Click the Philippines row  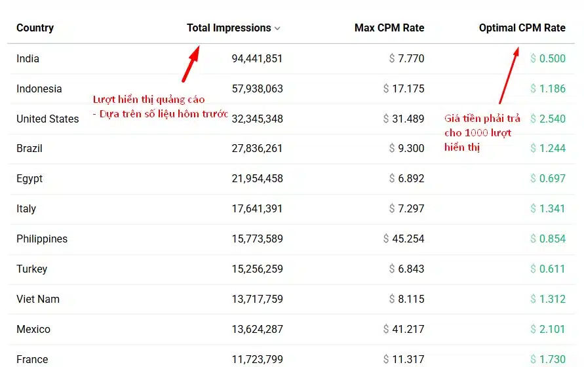[x=42, y=239]
